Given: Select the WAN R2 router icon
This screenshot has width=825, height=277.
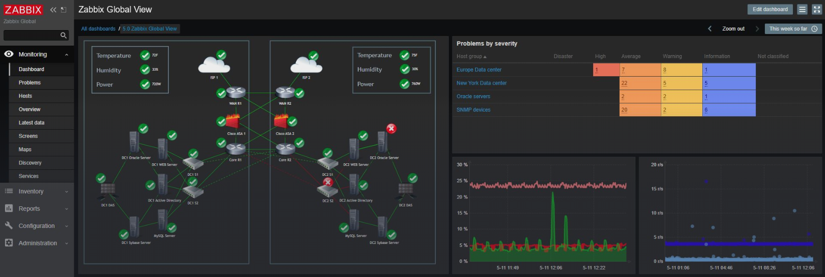Looking at the screenshot, I should tap(285, 93).
